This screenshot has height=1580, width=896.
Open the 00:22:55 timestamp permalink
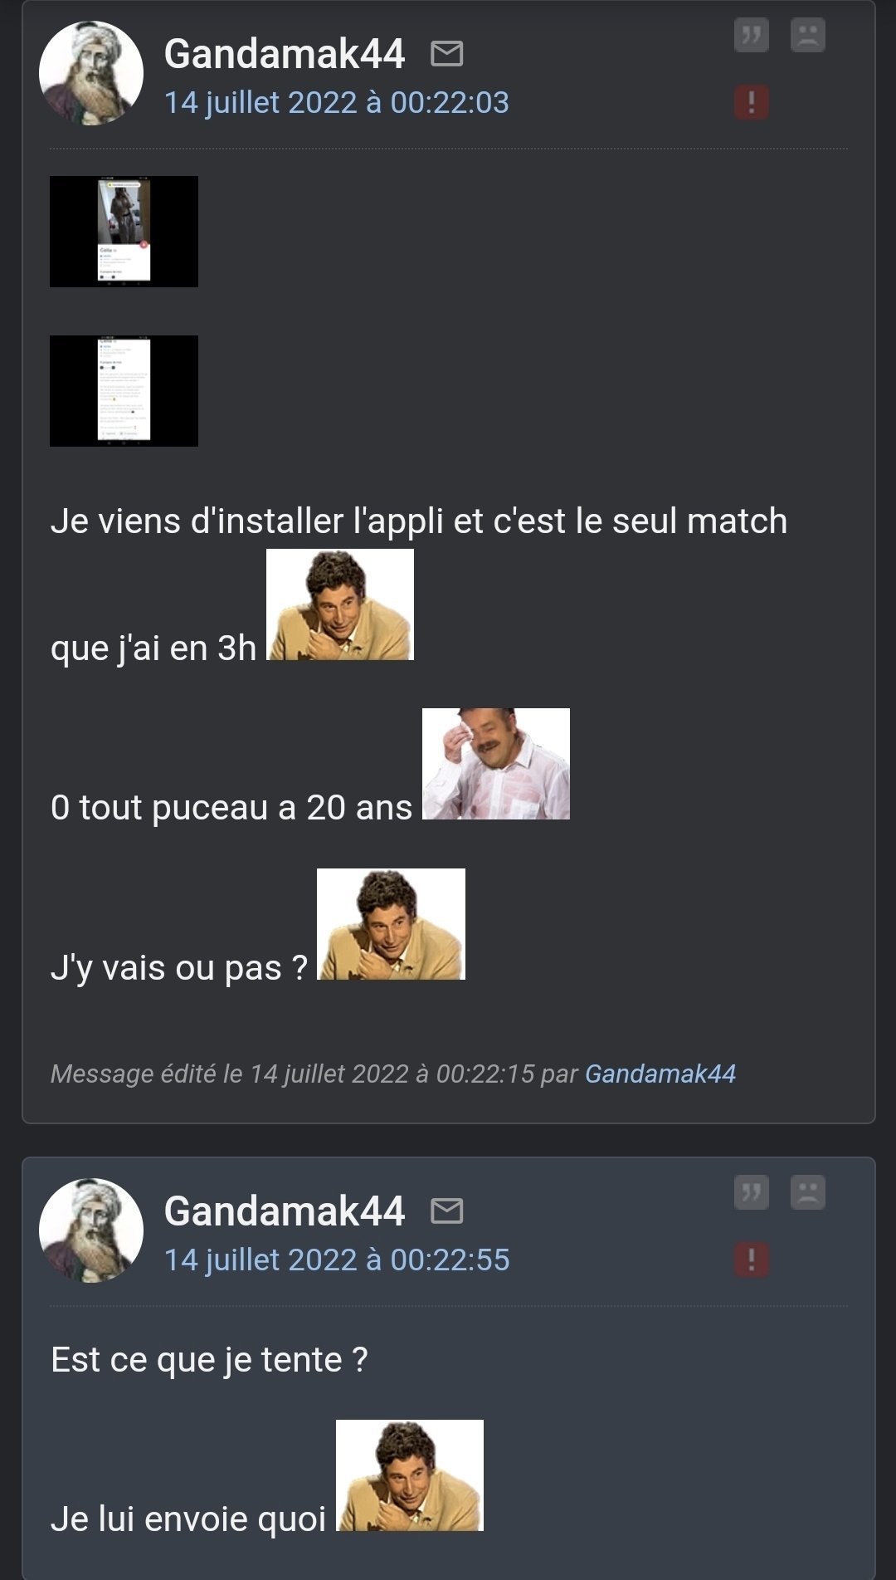pyautogui.click(x=337, y=1260)
